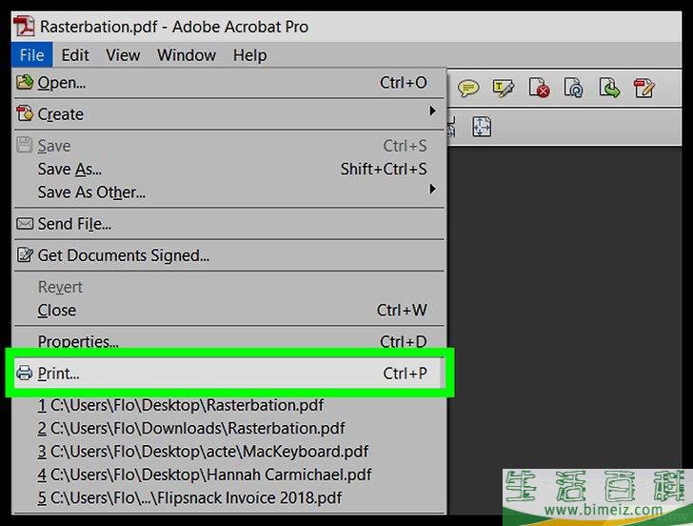Viewport: 693px width, 526px height.
Task: Select the highlight text tool
Action: (503, 88)
